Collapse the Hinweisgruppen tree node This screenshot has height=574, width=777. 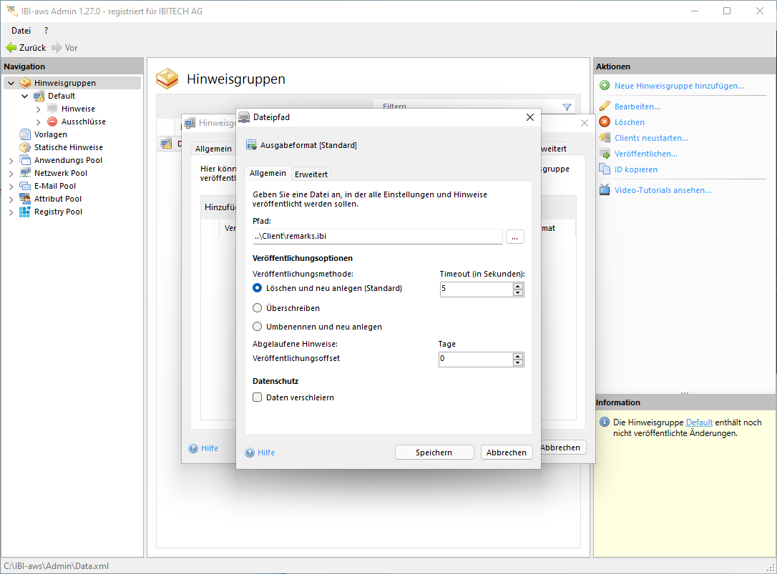pos(11,83)
